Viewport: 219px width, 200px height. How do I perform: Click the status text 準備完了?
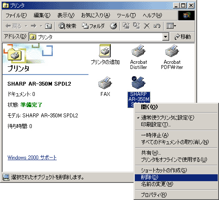(x=31, y=105)
